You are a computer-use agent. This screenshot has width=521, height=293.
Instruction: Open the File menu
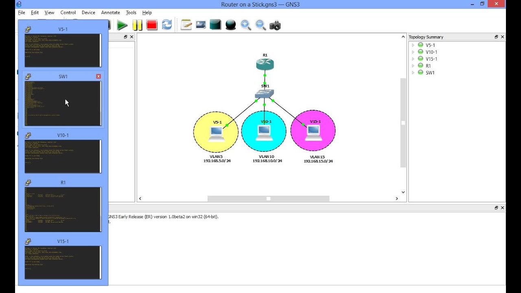[x=22, y=13]
